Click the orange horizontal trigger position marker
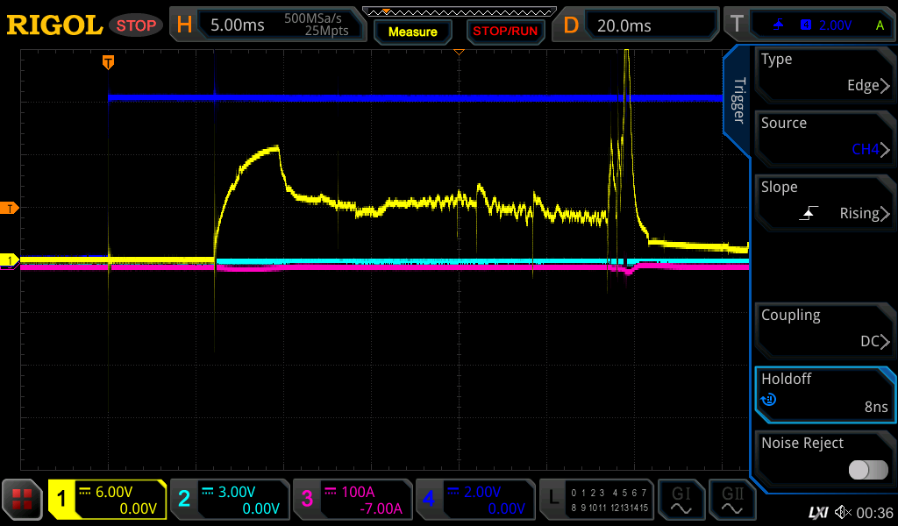The height and width of the screenshot is (526, 898). (108, 62)
